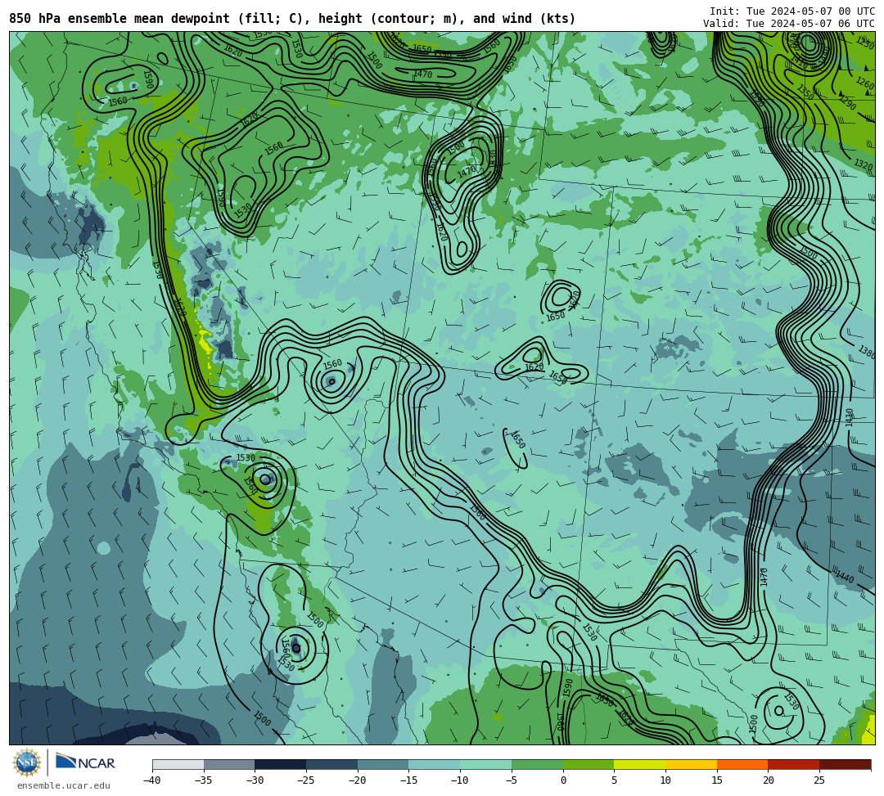Select the -15 to -10 colorbar swatch
This screenshot has height=796, width=884.
pyautogui.click(x=435, y=764)
